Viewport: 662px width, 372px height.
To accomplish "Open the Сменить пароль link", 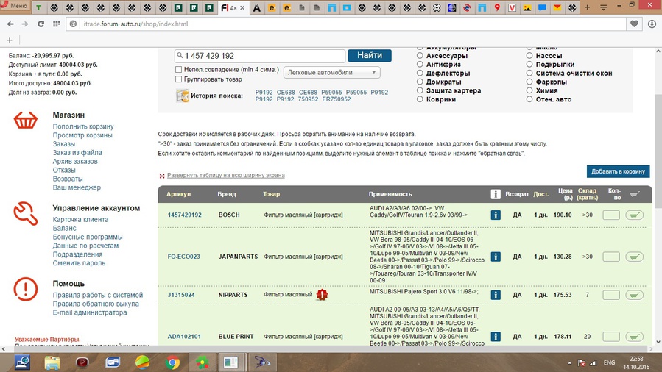I will 79,263.
